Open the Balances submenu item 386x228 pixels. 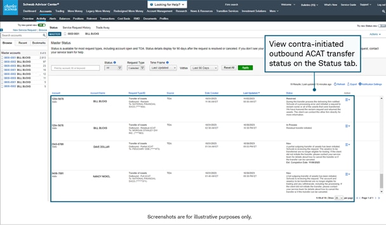coord(65,18)
